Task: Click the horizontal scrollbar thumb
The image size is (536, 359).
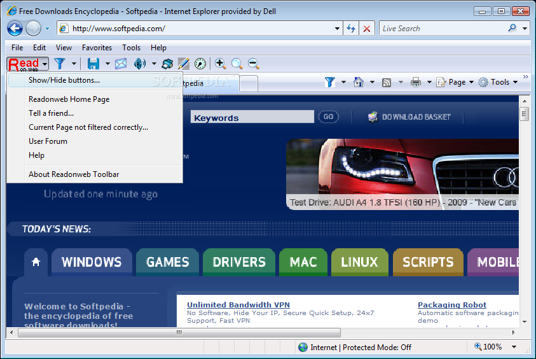Action: point(179,332)
